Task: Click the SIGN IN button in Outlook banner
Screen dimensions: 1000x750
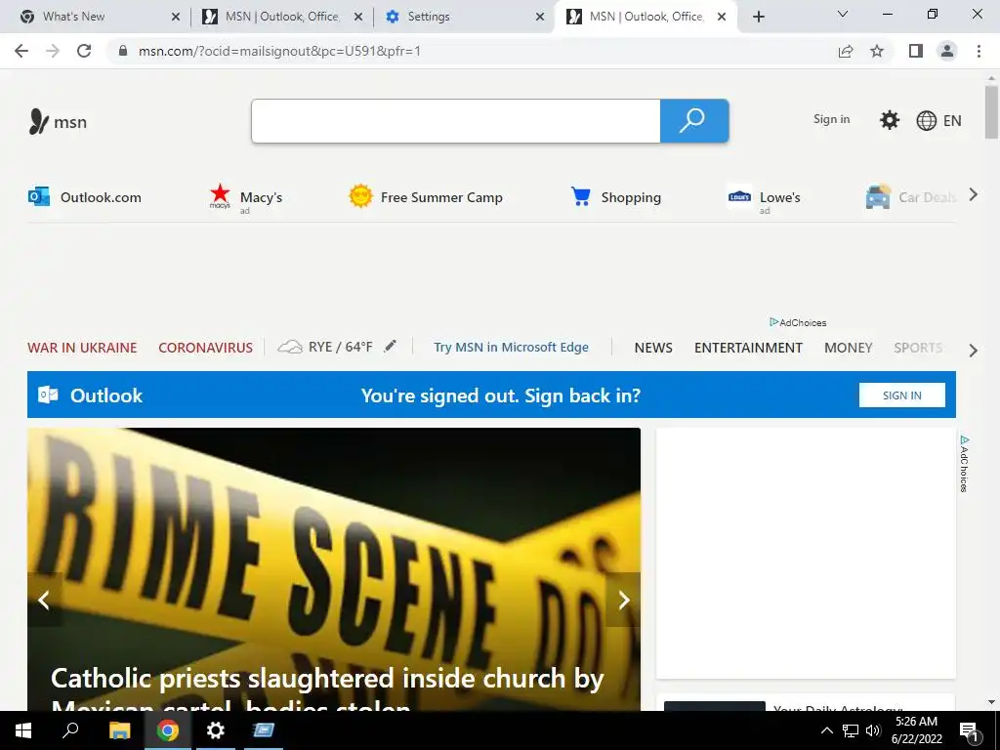Action: [x=901, y=395]
